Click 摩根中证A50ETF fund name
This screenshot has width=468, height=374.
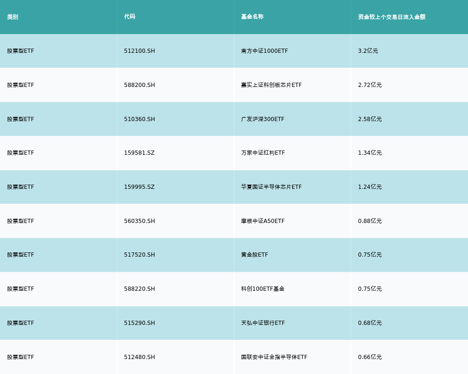tap(263, 221)
